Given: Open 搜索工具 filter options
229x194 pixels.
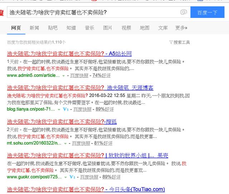Looking at the screenshot, I should 180,42.
